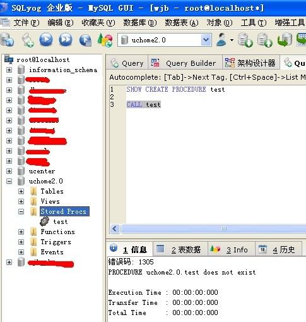This screenshot has height=322, width=306.
Task: Click the new connection toolbar icon
Action: tap(7, 40)
